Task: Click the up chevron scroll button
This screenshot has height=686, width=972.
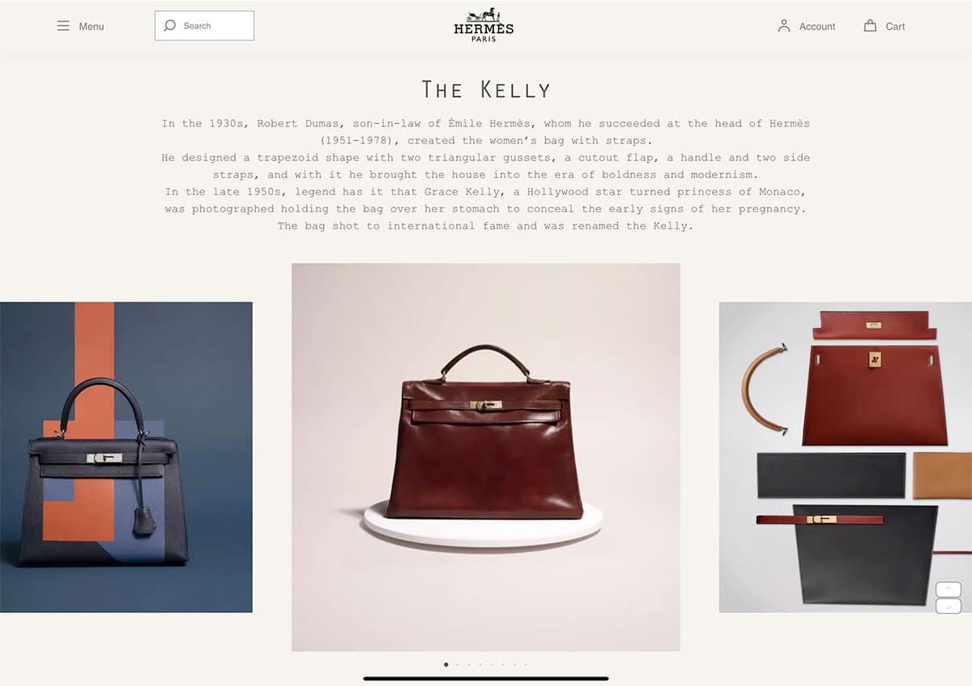Action: [x=949, y=590]
